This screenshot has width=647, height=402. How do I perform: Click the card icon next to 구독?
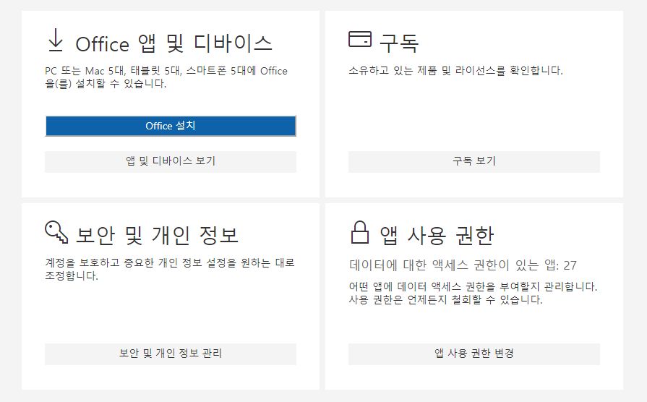360,39
